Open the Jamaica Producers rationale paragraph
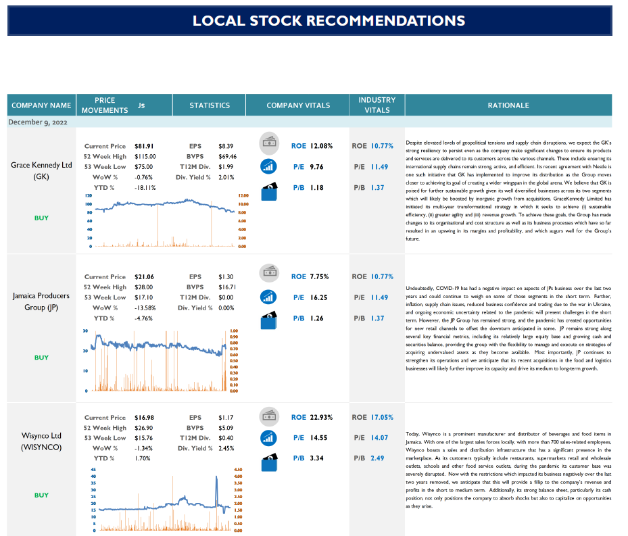628x536 pixels. (508, 328)
